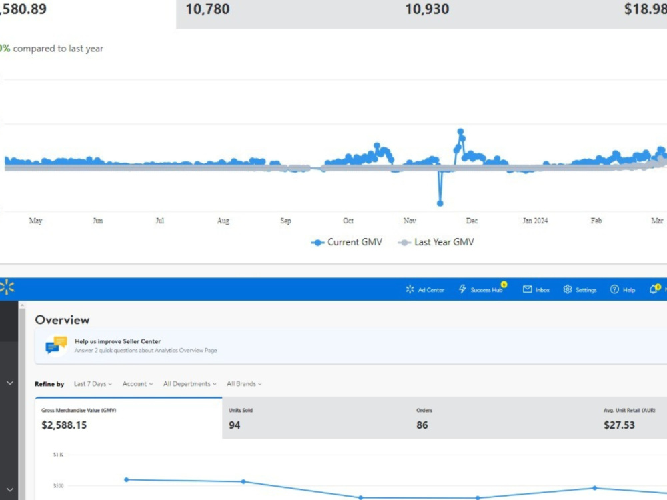Select the 10,930 metric tab
This screenshot has width=667, height=500.
[x=506, y=14]
